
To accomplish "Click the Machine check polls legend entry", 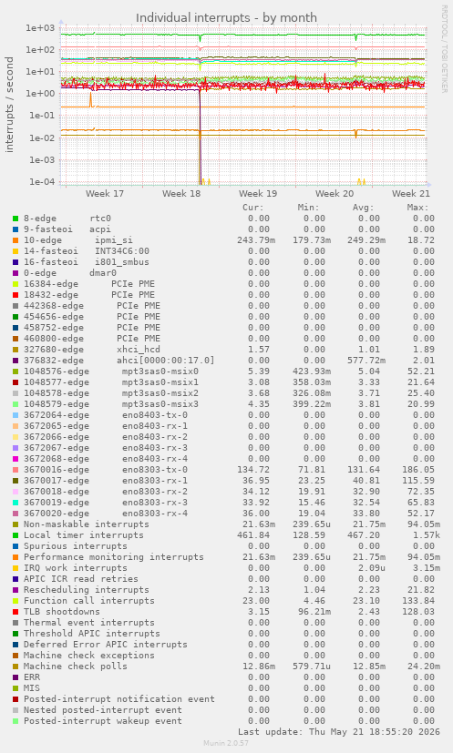I will (76, 667).
